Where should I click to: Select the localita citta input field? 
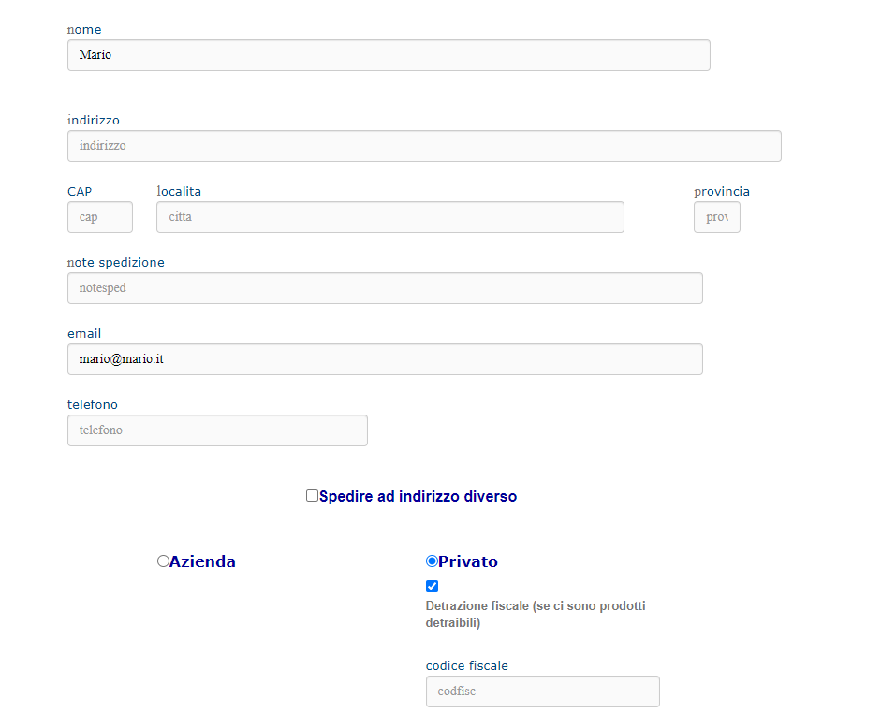point(390,217)
